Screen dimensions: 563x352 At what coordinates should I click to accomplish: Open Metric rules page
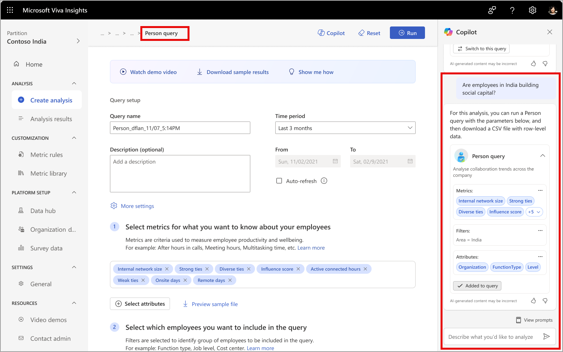tap(47, 155)
